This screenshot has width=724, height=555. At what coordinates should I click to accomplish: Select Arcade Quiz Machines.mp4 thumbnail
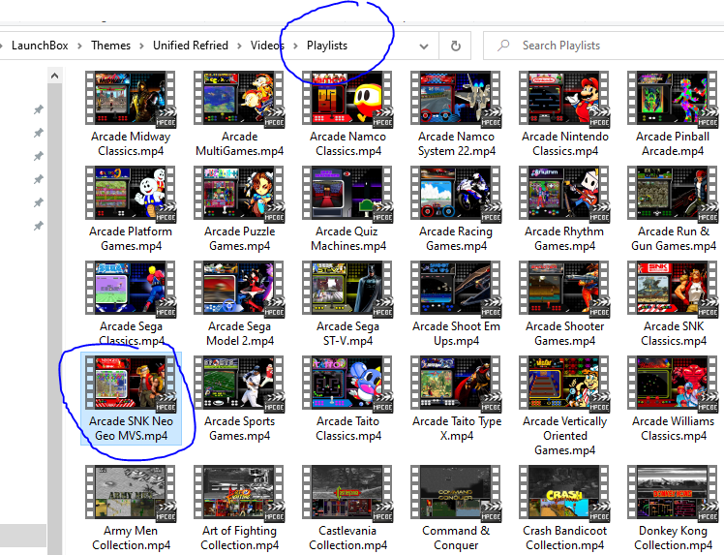pyautogui.click(x=347, y=193)
